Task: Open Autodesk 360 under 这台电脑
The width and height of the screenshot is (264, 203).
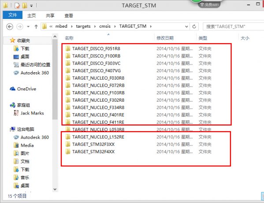Action: pyautogui.click(x=35, y=137)
